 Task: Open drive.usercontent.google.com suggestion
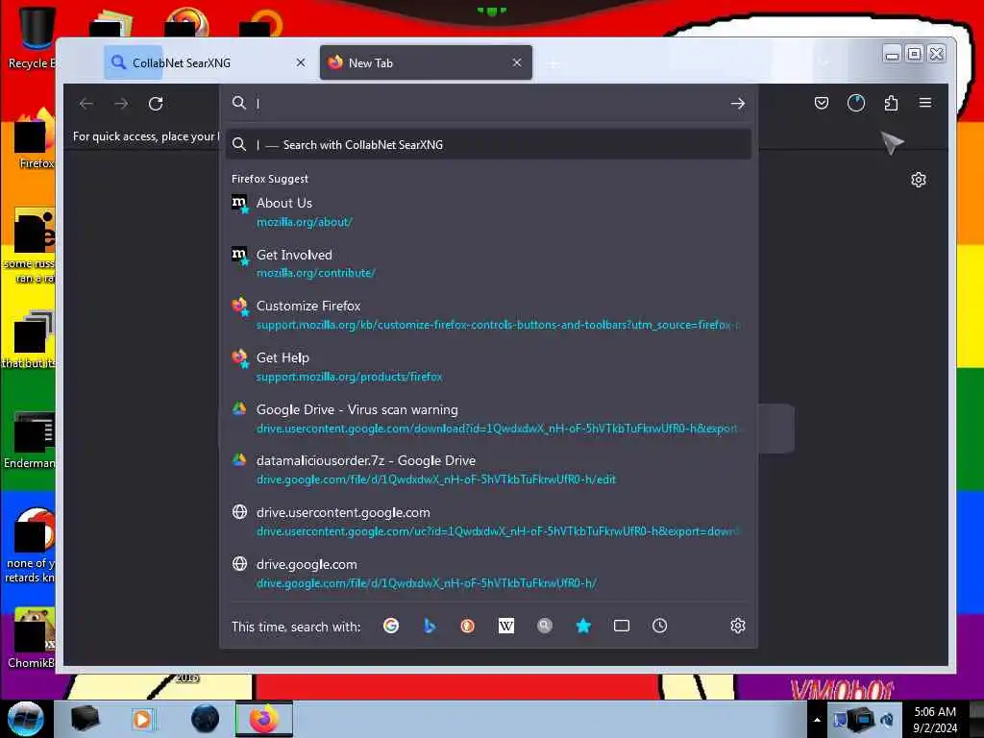click(488, 522)
